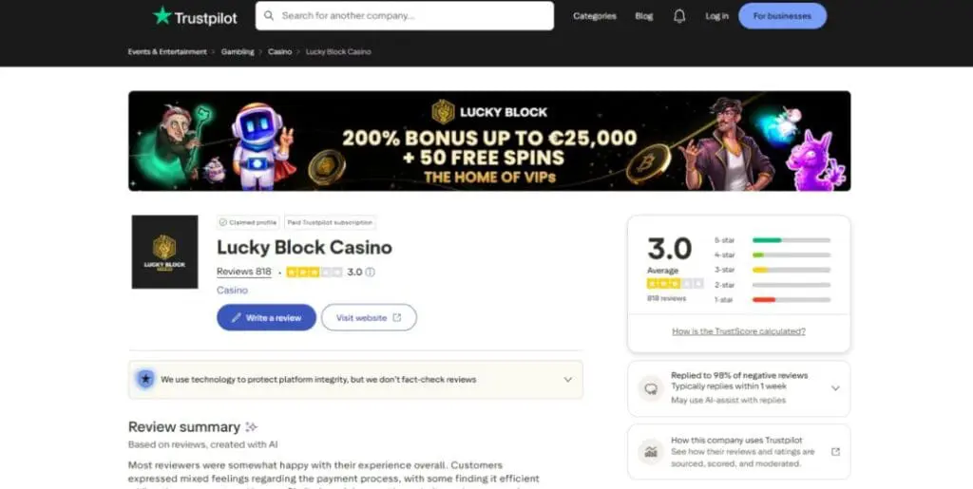Click the Write a review button

(x=266, y=317)
